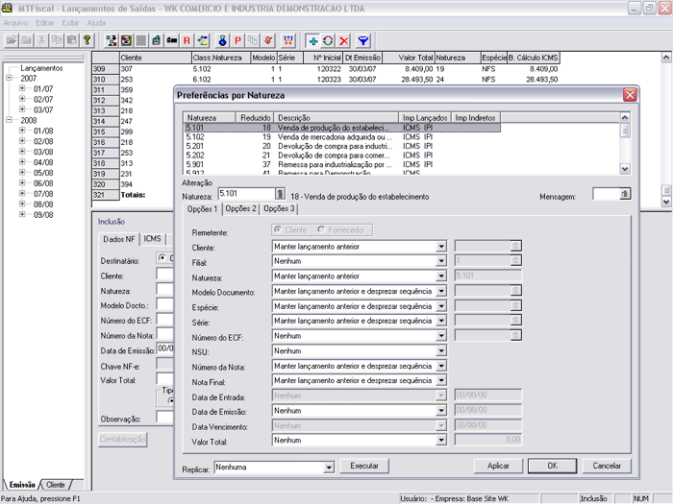The width and height of the screenshot is (673, 504).
Task: Click the Executar button
Action: point(364,466)
